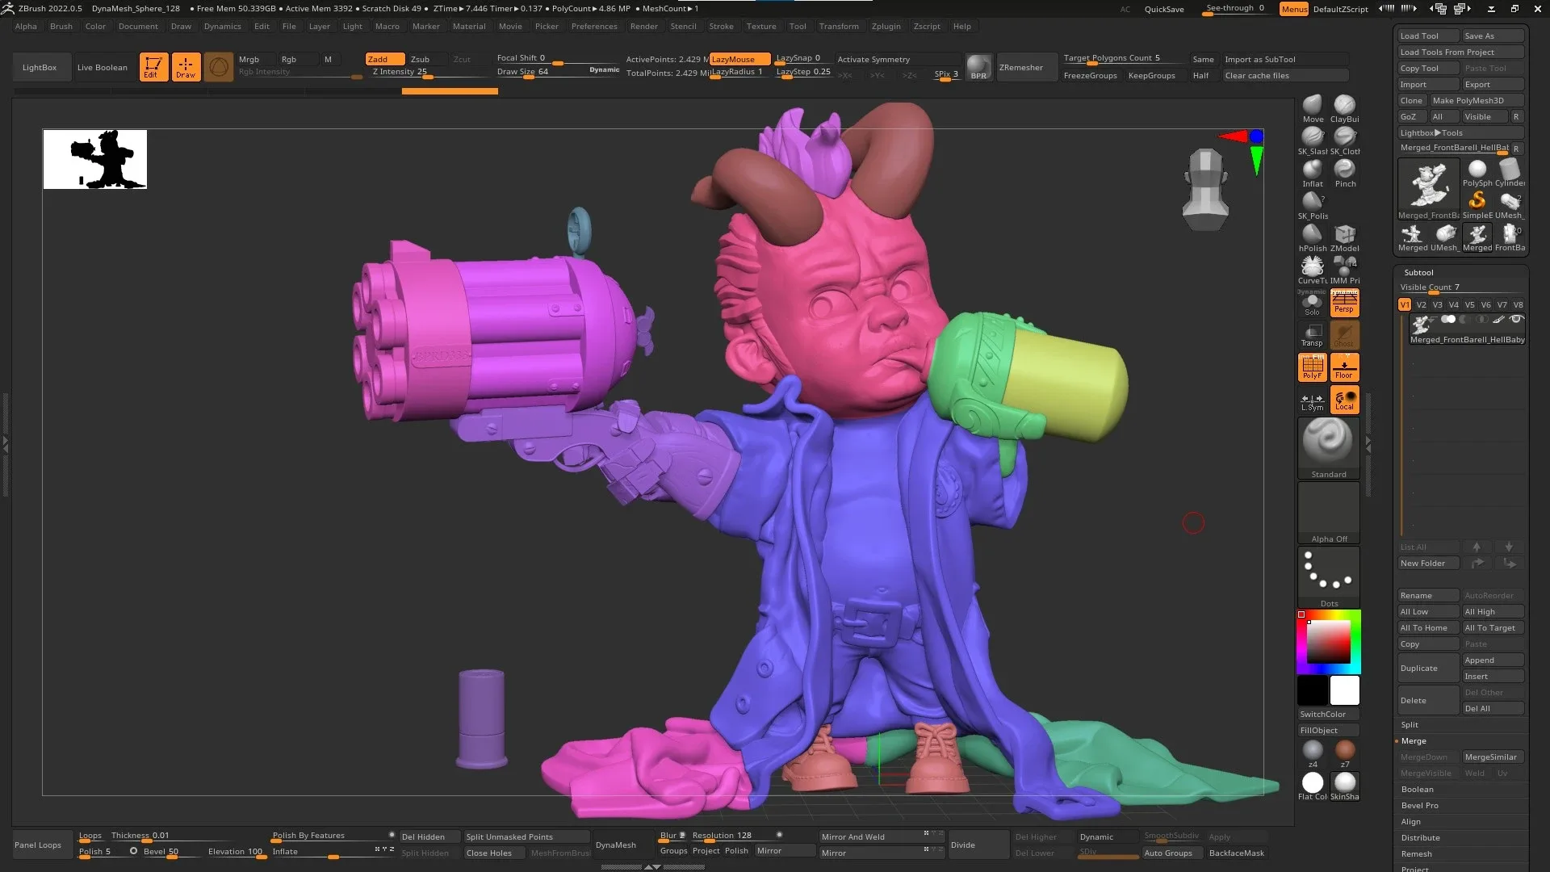Open the Zplugin menu

[x=886, y=26]
